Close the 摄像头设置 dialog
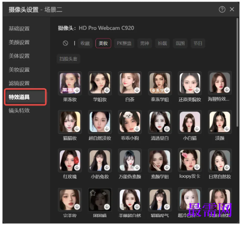The image size is (241, 225). point(232,9)
